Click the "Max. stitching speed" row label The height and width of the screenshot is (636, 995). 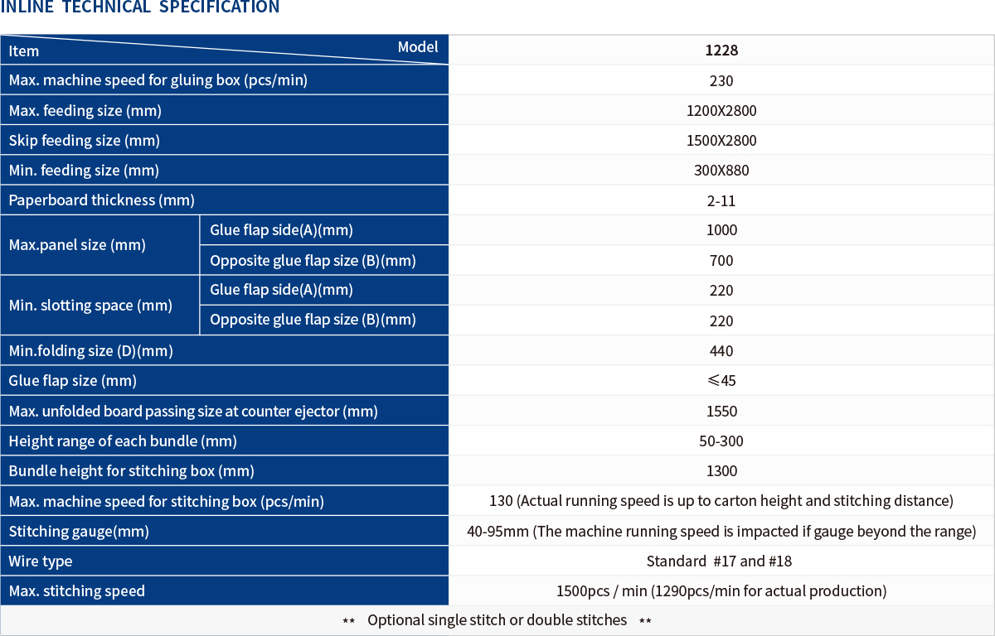[77, 591]
